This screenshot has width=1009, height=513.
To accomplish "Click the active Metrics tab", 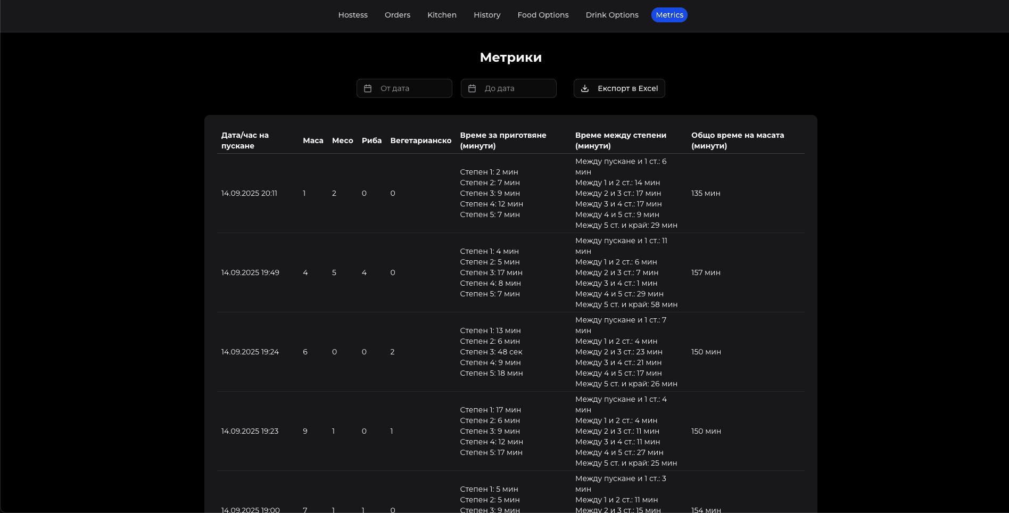I will click(x=669, y=15).
